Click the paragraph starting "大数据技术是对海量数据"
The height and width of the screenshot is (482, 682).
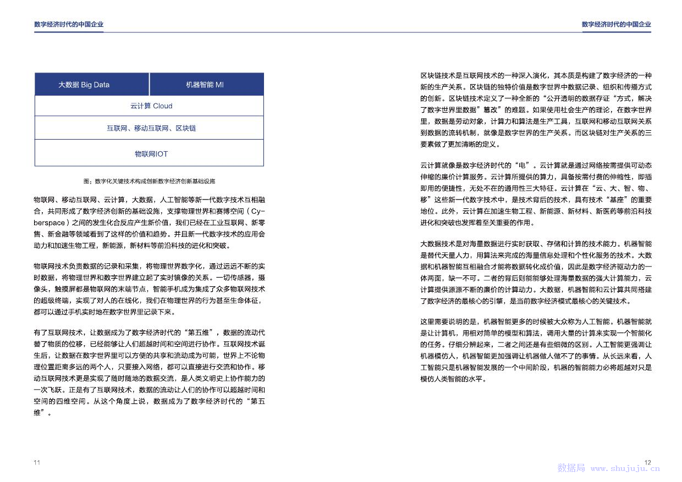[533, 272]
